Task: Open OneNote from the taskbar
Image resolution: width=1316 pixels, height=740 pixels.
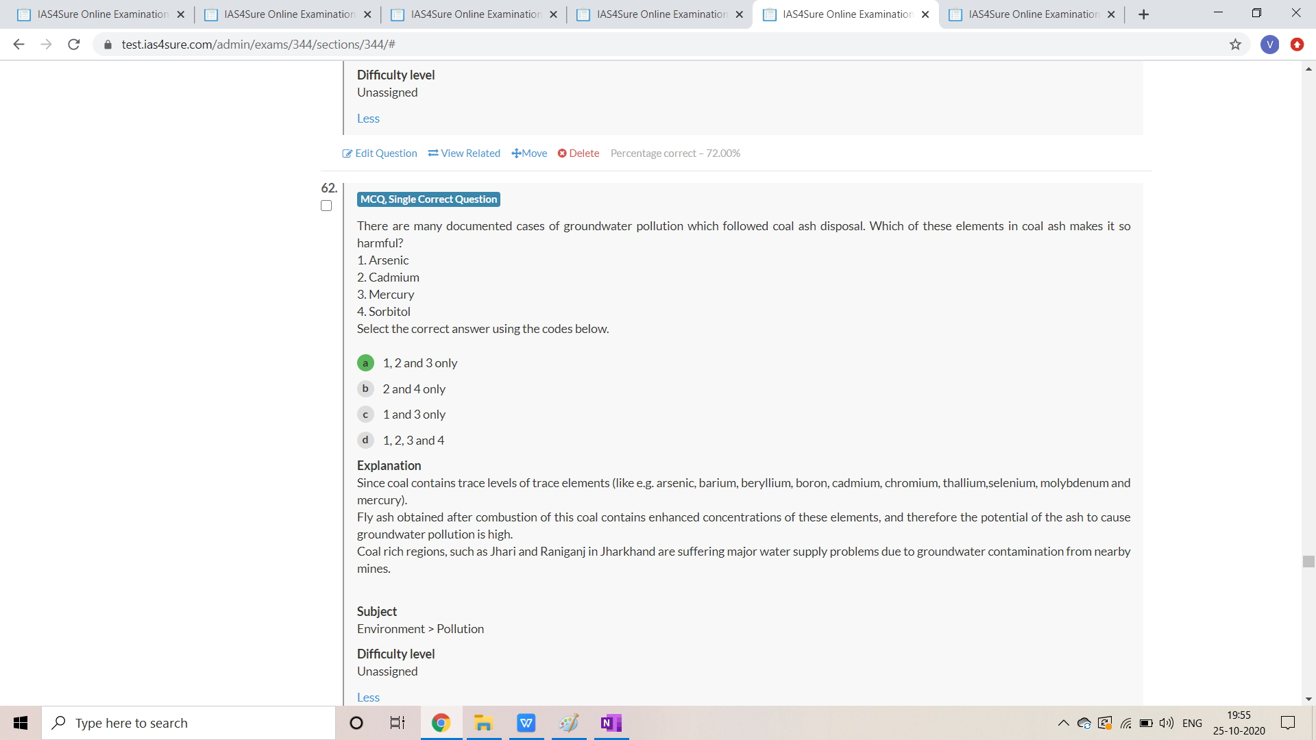Action: click(x=611, y=723)
